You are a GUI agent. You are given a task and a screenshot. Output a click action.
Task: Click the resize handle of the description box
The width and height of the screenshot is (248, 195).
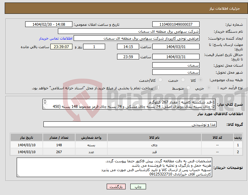44,108
